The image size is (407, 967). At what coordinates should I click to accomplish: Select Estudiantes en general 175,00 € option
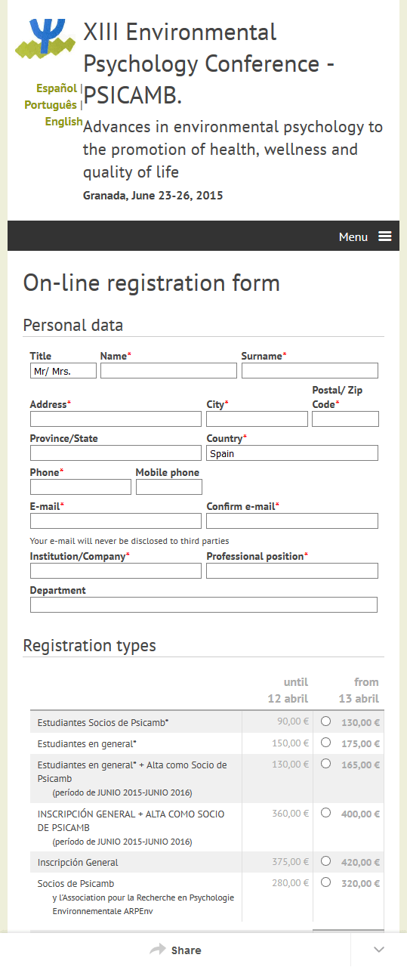click(325, 743)
